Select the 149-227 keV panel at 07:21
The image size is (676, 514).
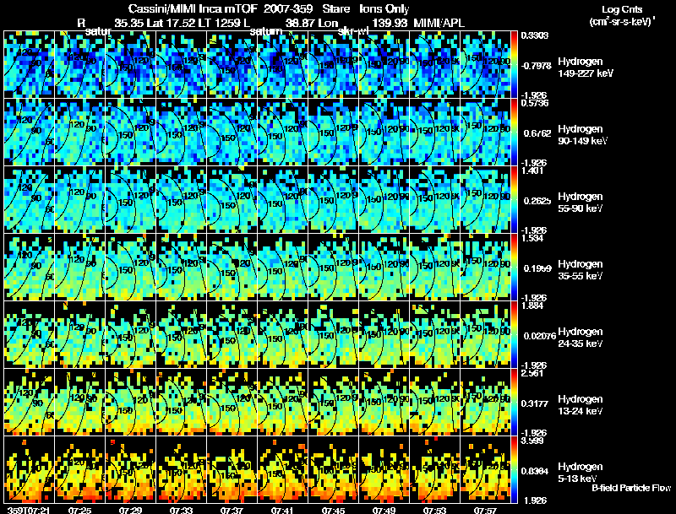click(x=30, y=65)
